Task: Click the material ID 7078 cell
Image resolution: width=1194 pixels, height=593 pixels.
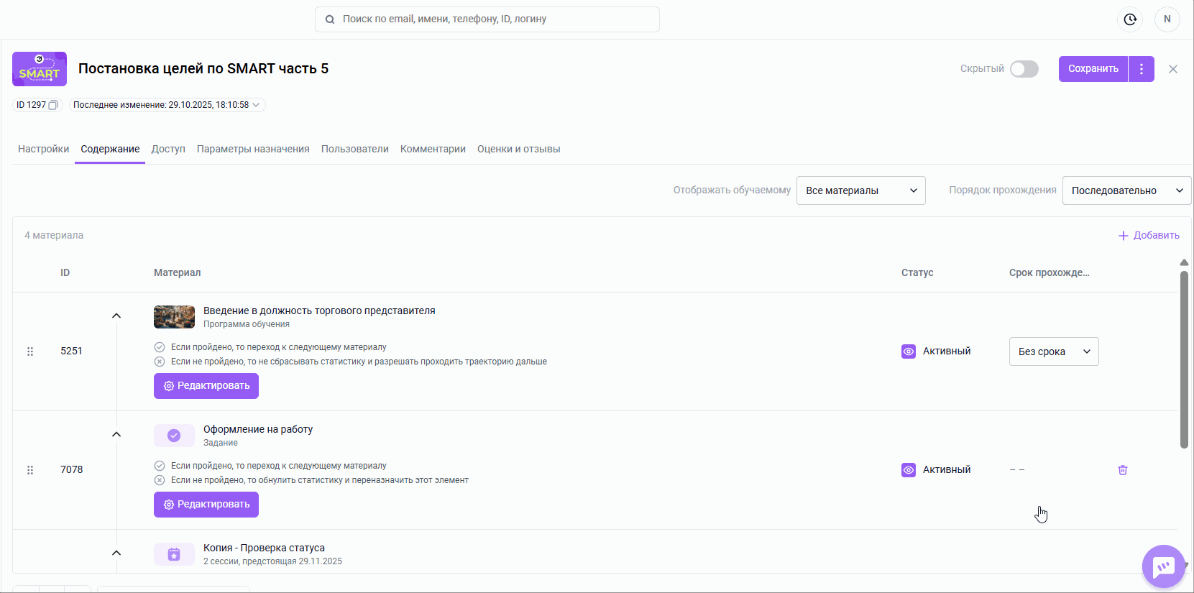Action: (x=71, y=470)
